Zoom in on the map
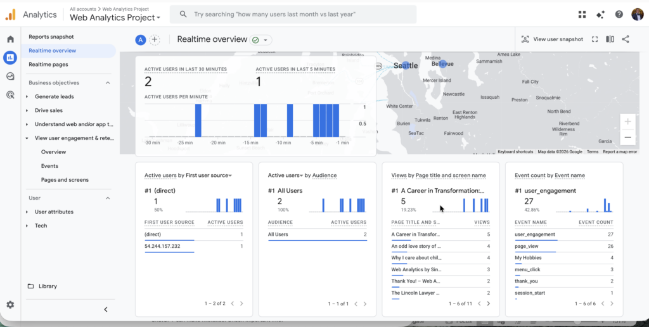The image size is (649, 327). (627, 122)
